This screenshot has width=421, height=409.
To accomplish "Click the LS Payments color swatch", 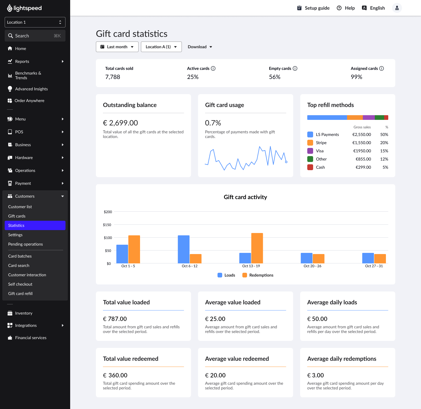I will click(x=310, y=134).
